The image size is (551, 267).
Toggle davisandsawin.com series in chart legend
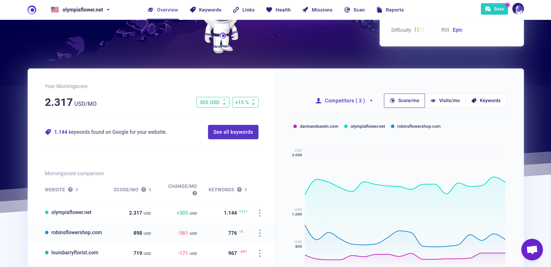click(x=316, y=126)
